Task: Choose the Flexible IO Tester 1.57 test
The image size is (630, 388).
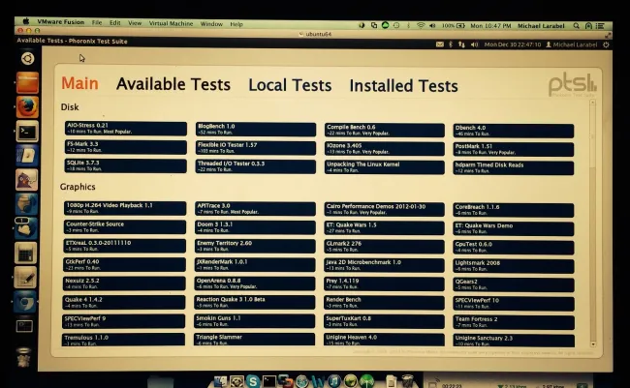Action: (256, 148)
